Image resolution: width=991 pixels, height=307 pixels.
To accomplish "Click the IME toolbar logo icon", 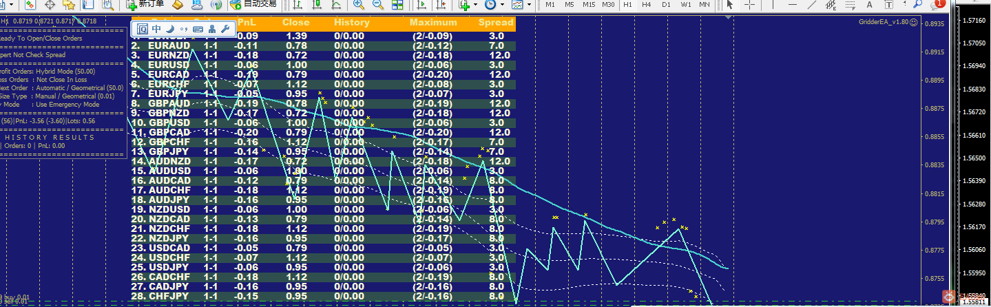I will [143, 29].
